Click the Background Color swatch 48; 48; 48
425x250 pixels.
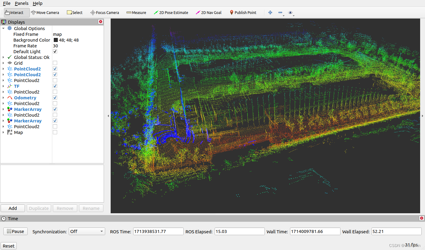(x=56, y=40)
